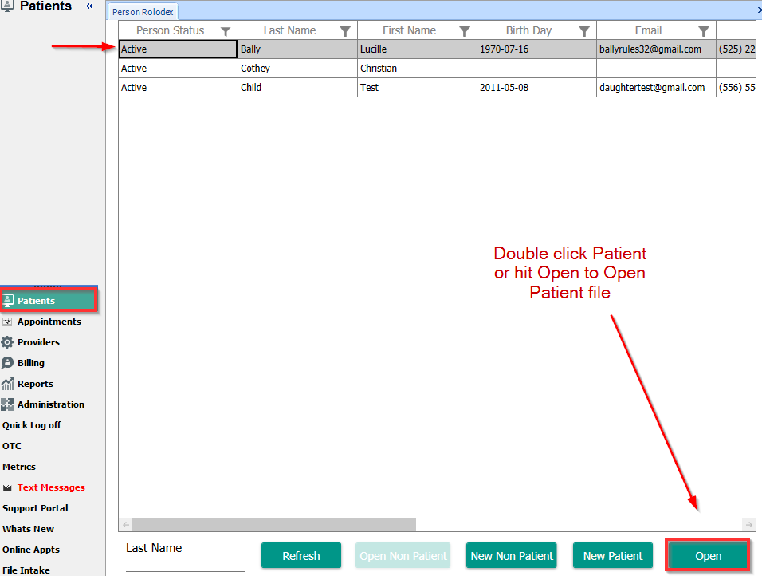This screenshot has height=576, width=762.
Task: Click the Text Messages envelope icon
Action: 7,487
